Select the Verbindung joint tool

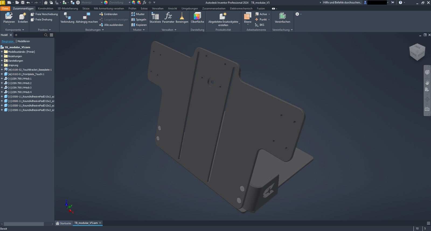pyautogui.click(x=67, y=18)
